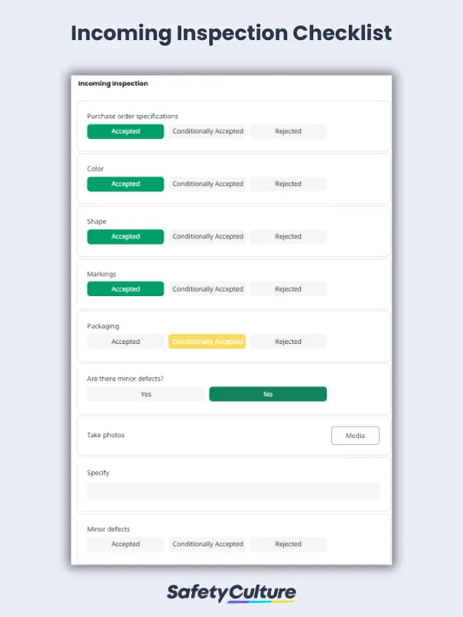
Task: Change Packaging to Accepted
Action: click(125, 341)
